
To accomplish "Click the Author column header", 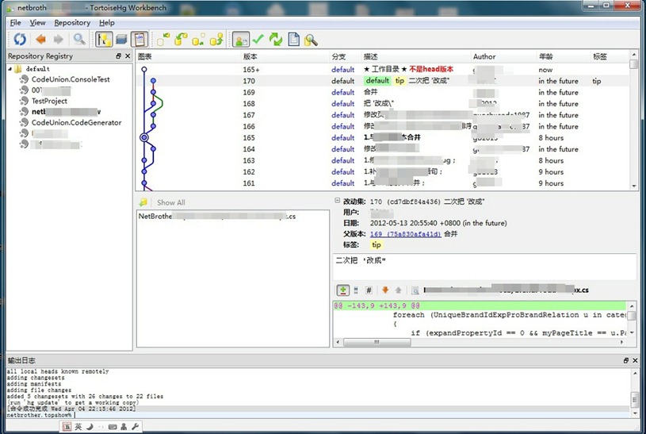I will pyautogui.click(x=503, y=56).
